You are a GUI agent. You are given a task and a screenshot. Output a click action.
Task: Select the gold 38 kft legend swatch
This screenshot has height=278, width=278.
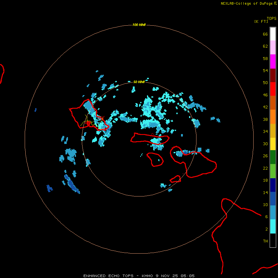[273, 131]
